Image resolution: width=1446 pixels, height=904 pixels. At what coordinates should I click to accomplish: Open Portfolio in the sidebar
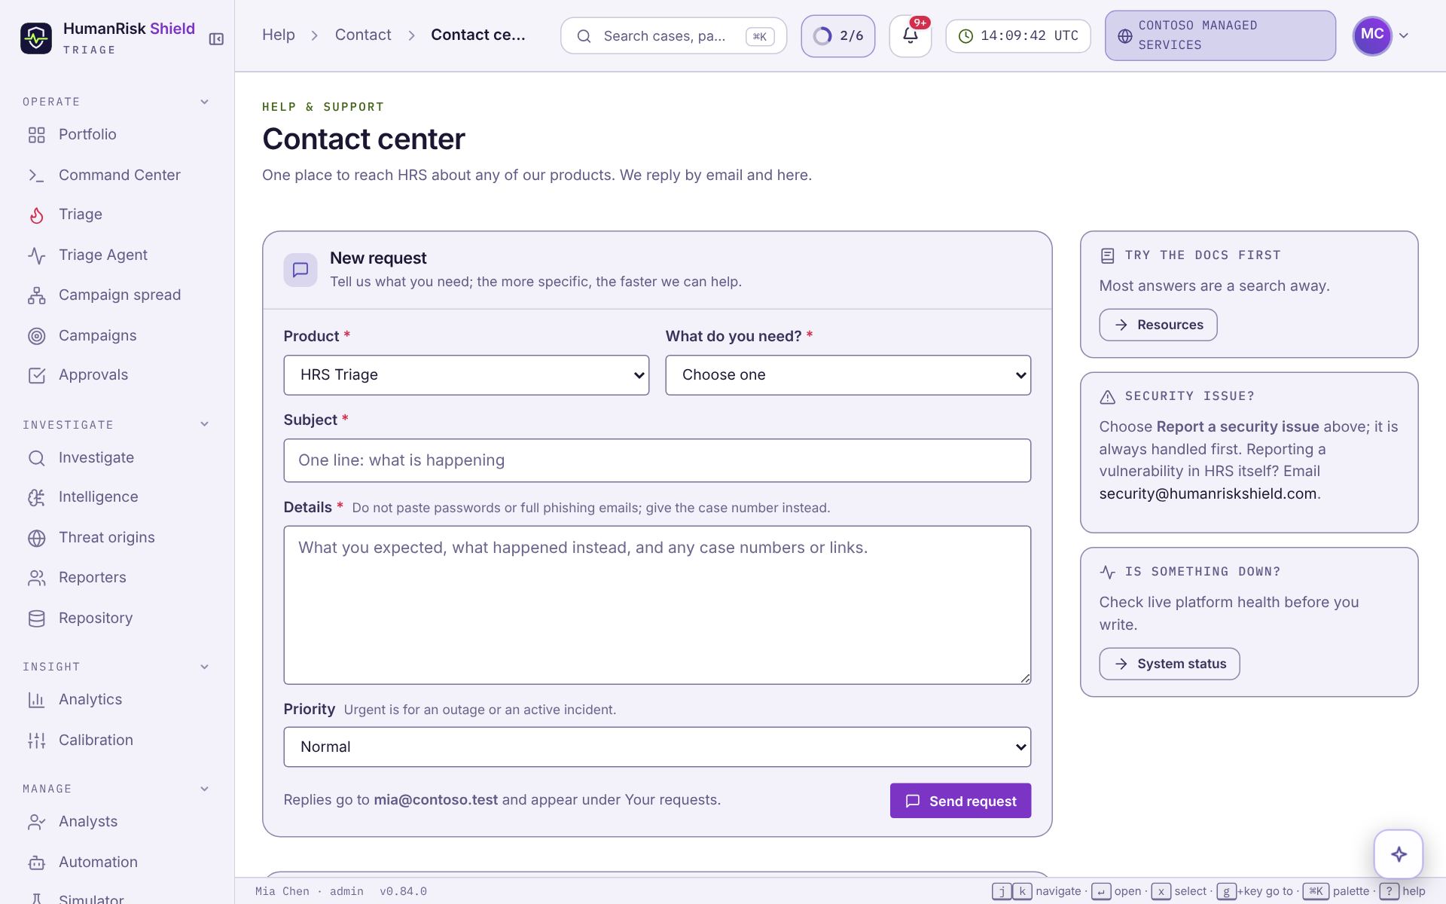117,134
